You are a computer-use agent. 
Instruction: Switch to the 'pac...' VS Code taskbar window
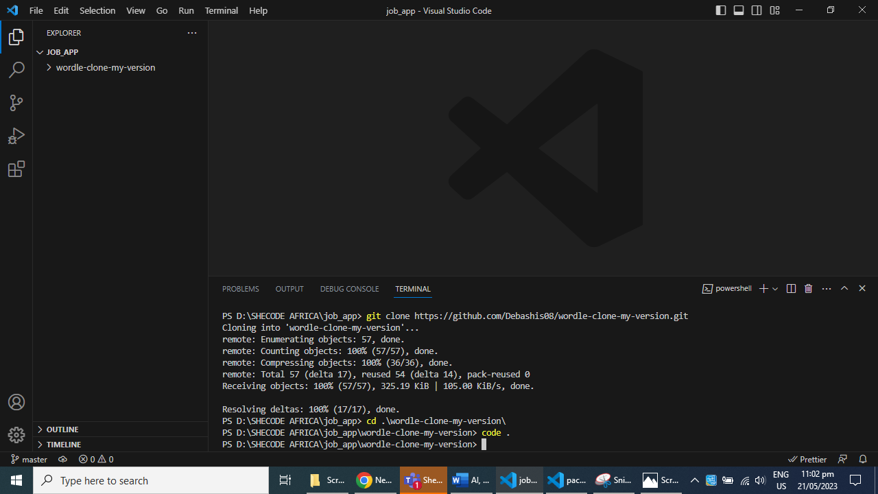point(567,480)
